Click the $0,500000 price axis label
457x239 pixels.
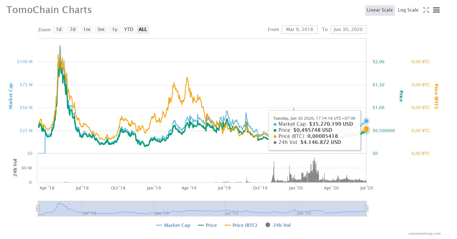pos(384,131)
